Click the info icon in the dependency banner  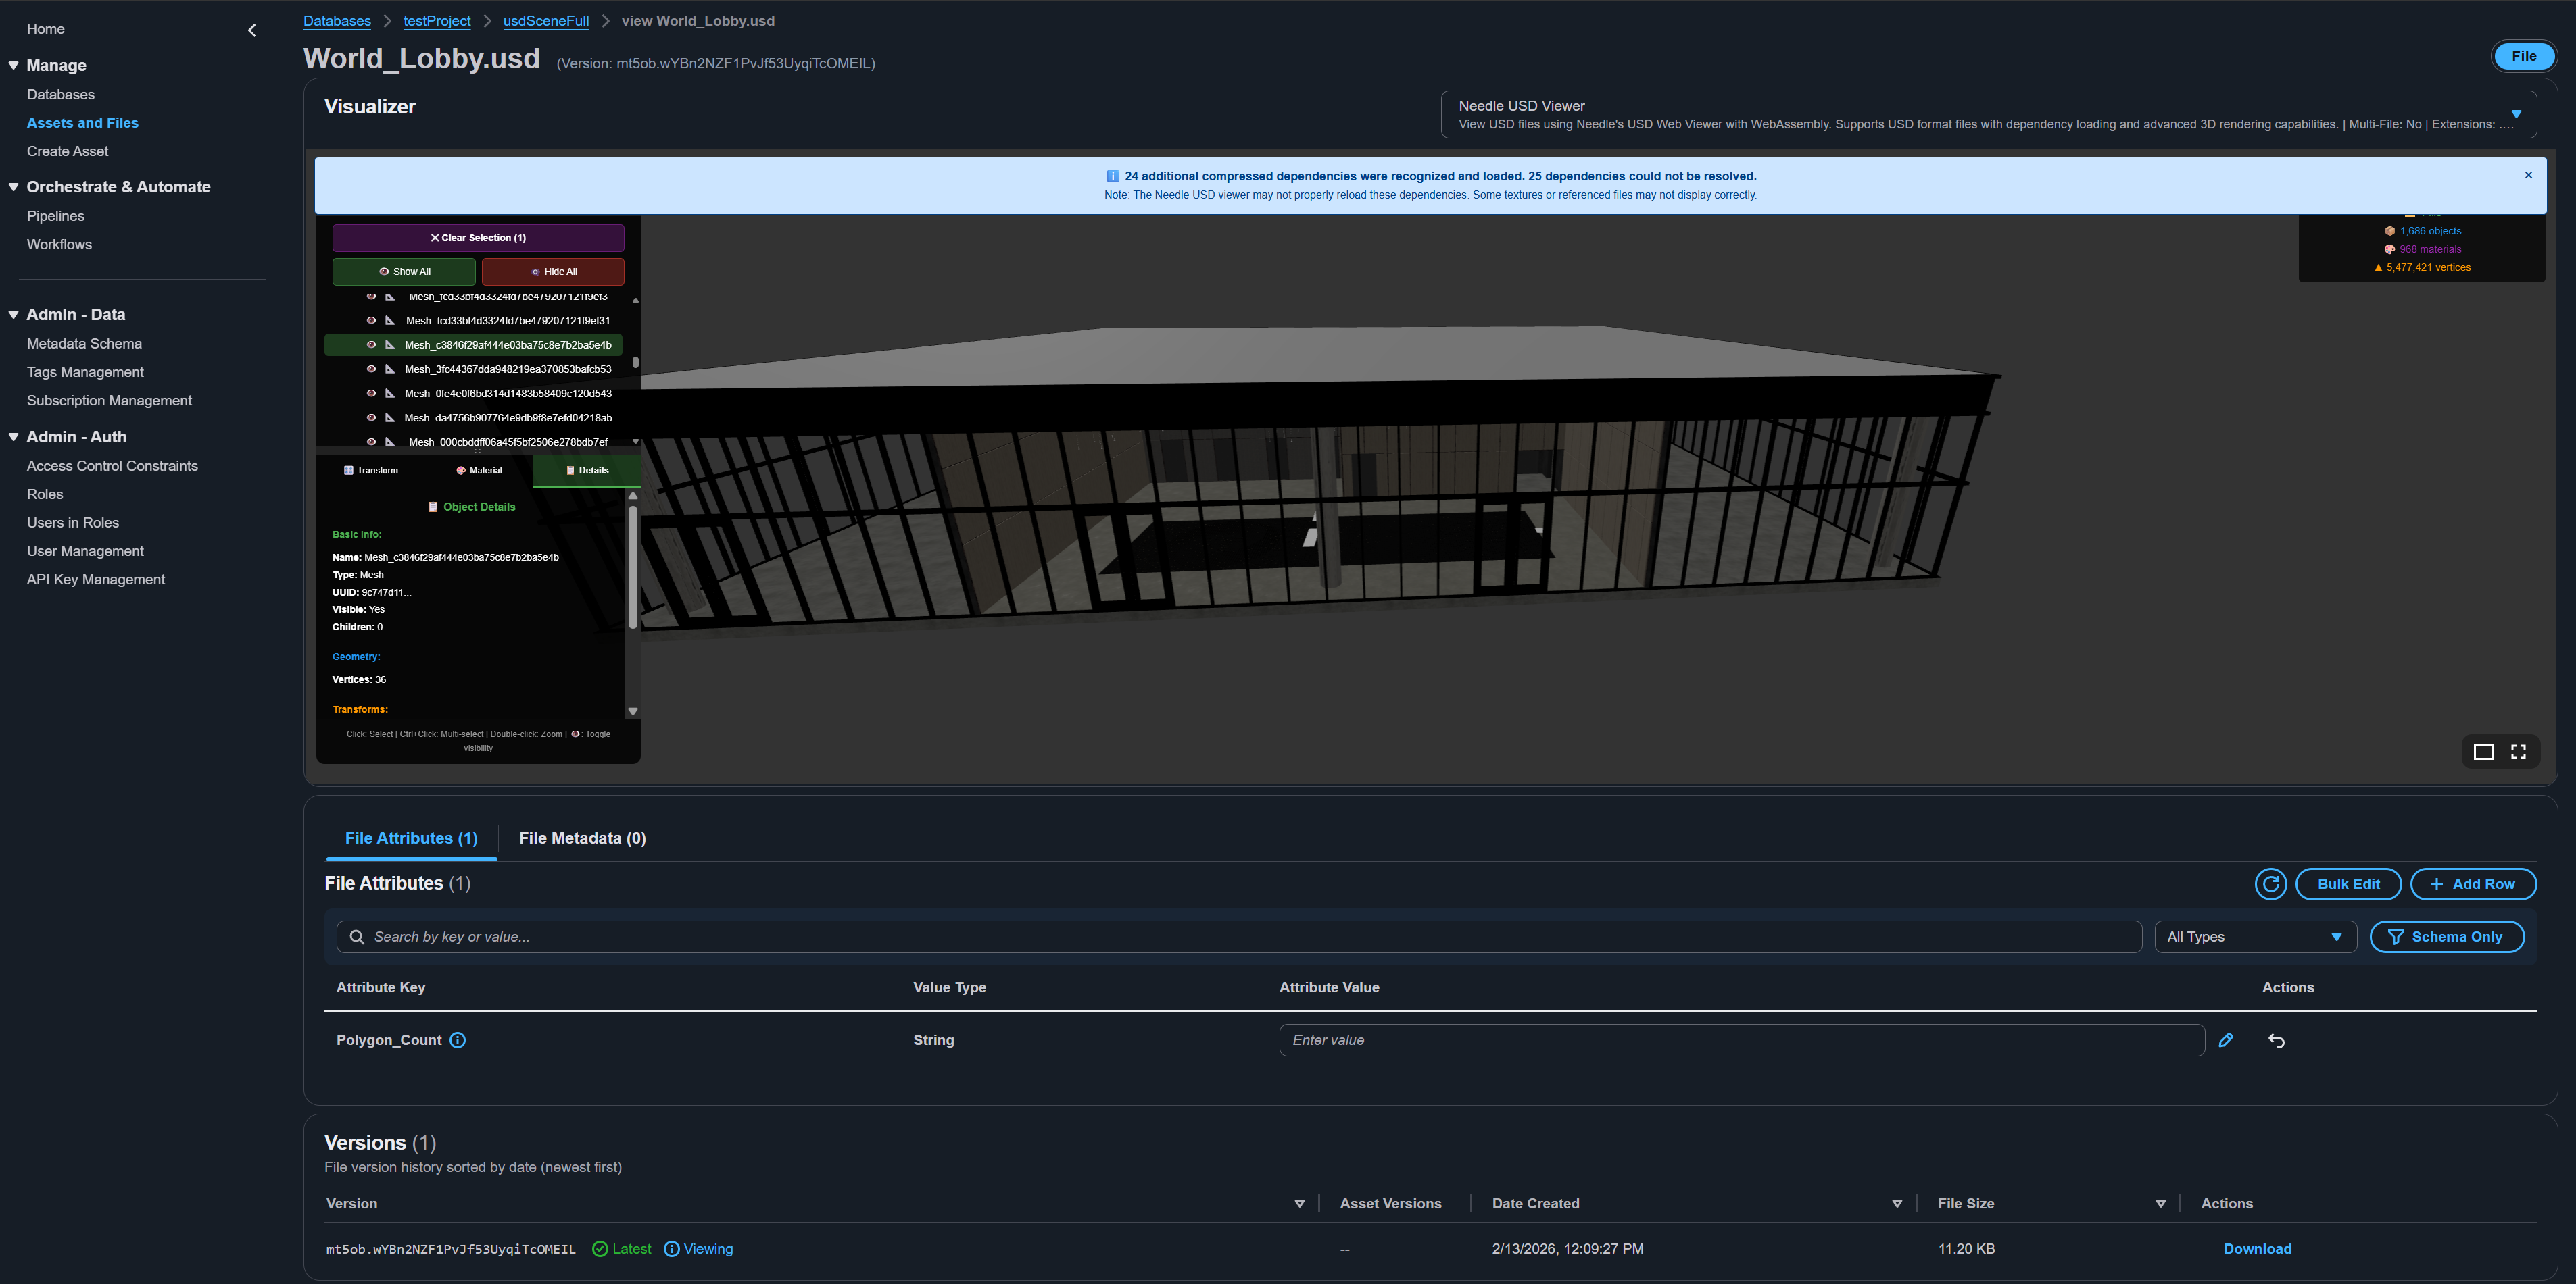coord(1112,176)
